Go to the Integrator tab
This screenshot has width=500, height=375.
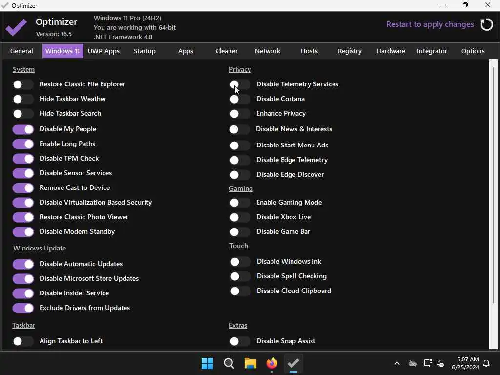tap(432, 51)
